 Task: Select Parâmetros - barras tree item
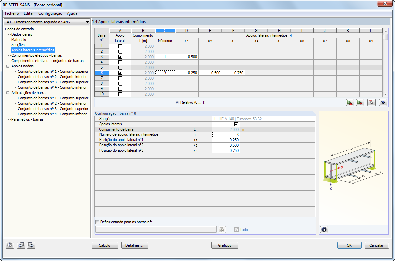(x=27, y=119)
